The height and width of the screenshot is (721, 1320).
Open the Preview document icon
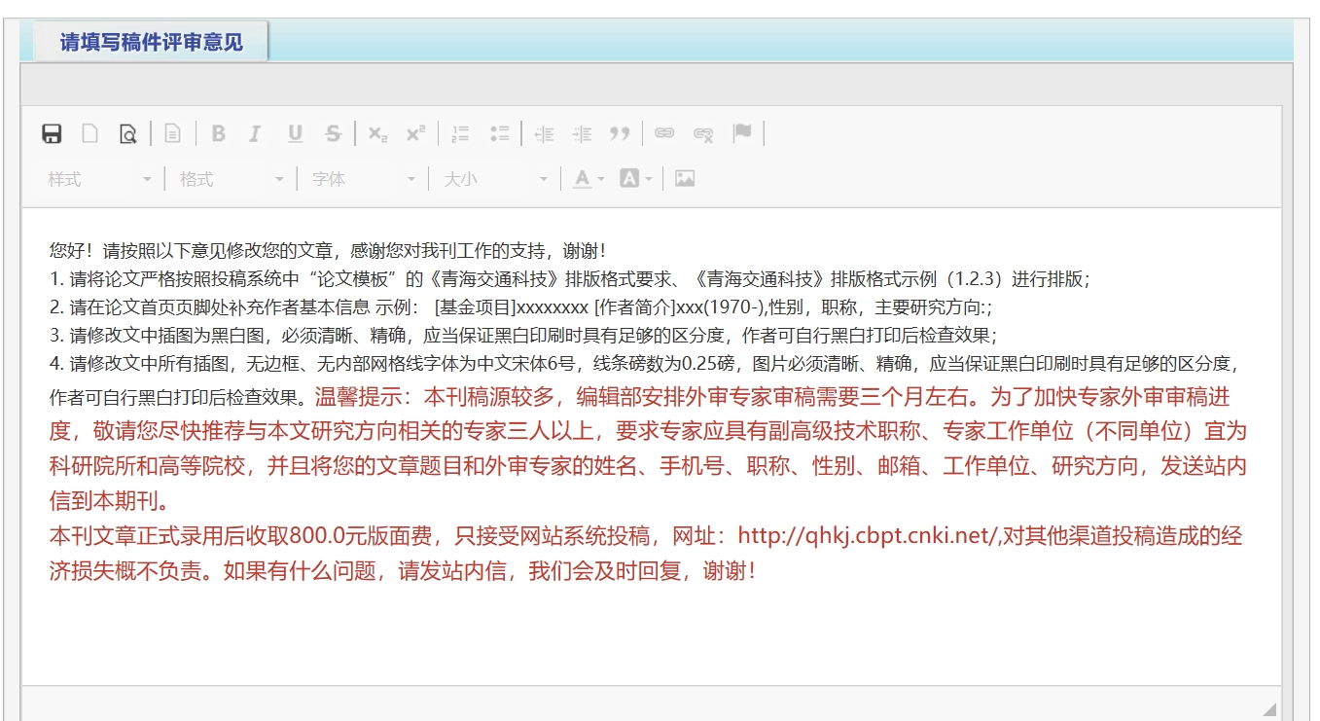[127, 134]
